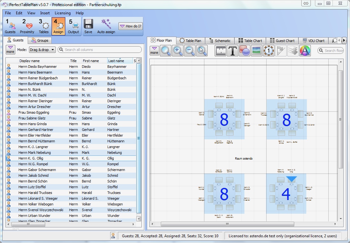Open step 1 Guests
Screen dimensions: 350x243
click(x=10, y=25)
